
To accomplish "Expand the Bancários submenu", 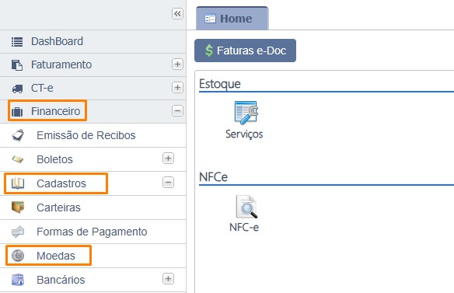I will coord(168,279).
